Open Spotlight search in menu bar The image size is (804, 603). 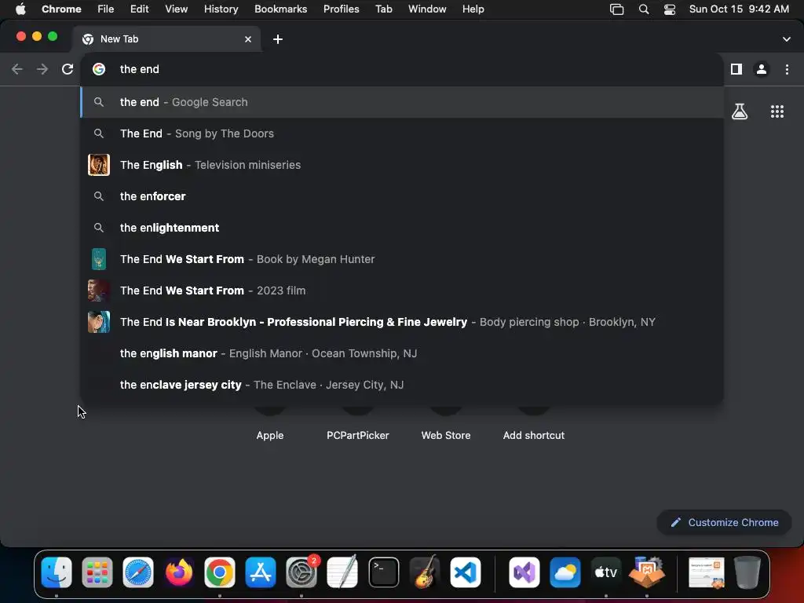click(644, 9)
